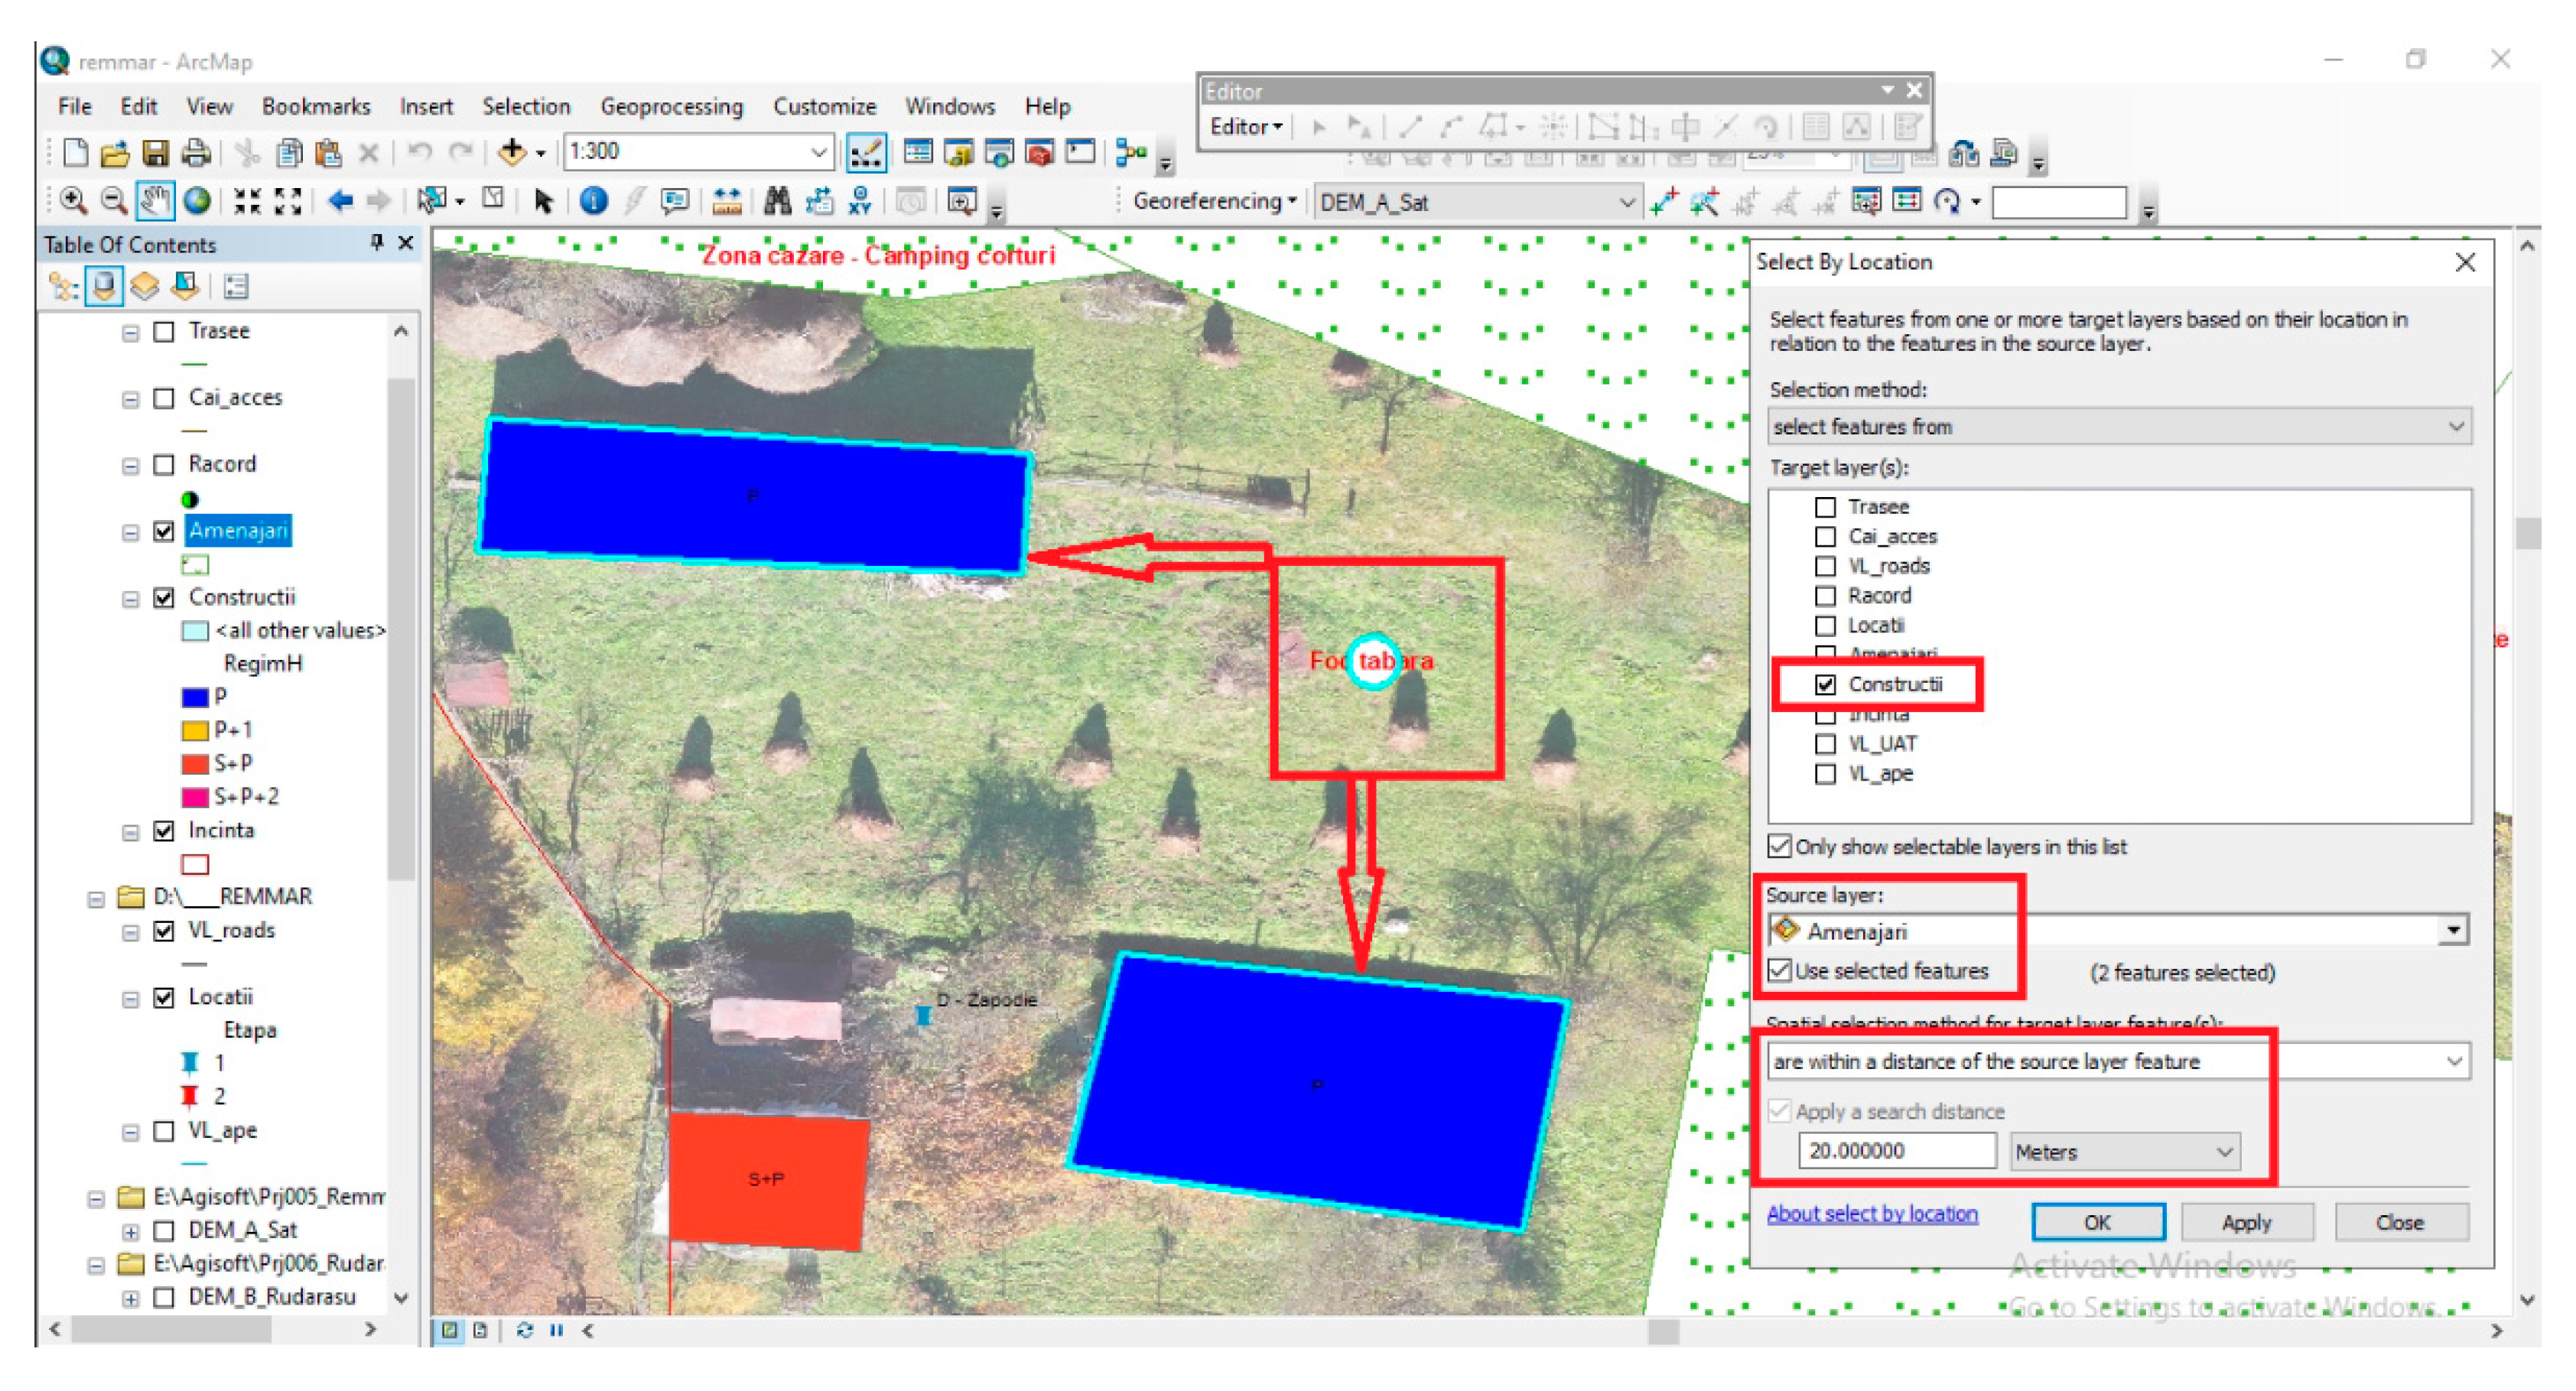The image size is (2576, 1391).
Task: Click the Full Extent globe icon
Action: 198,202
